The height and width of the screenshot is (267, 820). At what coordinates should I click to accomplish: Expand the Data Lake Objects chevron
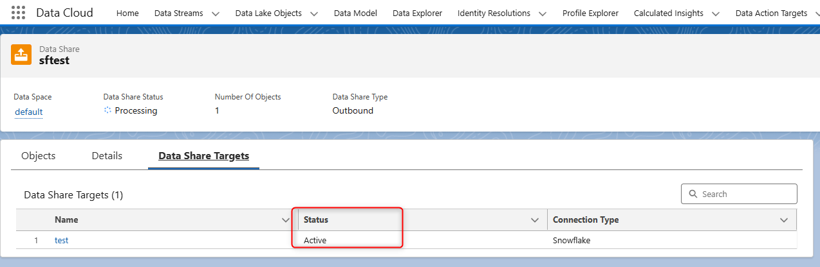click(314, 13)
